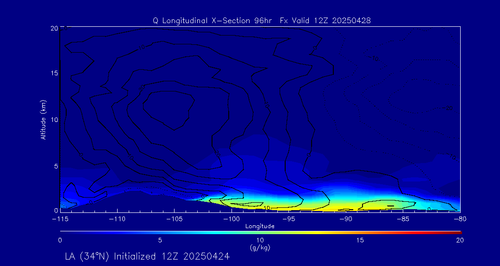The image size is (500, 266).
Task: Click the -80 longitude tick label
Action: pyautogui.click(x=460, y=219)
